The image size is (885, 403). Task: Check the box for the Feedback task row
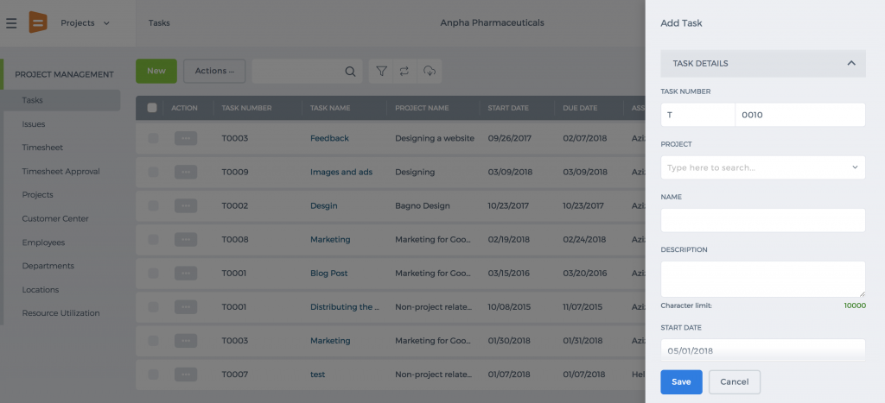153,138
